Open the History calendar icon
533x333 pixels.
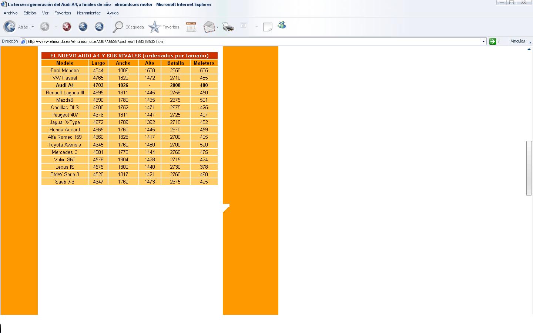pos(191,27)
